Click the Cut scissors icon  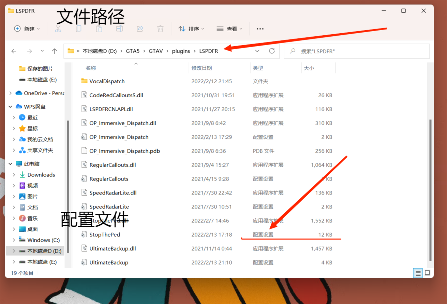point(58,29)
